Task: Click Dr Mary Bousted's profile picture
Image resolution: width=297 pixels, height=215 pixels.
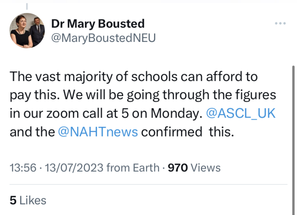Action: (27, 31)
